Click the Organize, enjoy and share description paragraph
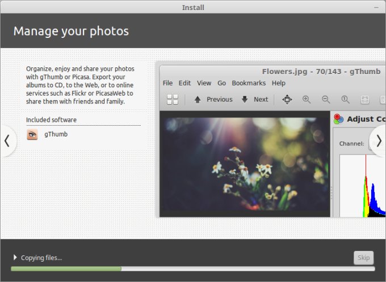This screenshot has height=282, width=386. pyautogui.click(x=80, y=85)
